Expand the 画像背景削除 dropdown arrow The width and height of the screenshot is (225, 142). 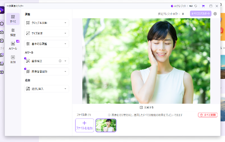coord(65,71)
